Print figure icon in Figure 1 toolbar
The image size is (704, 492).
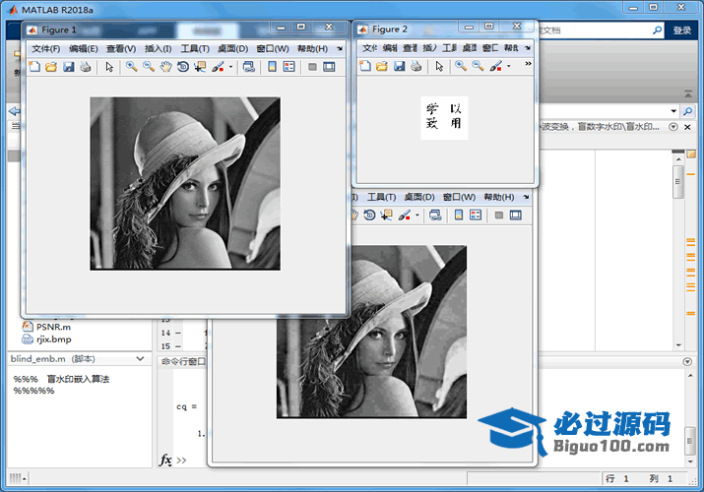[x=86, y=67]
